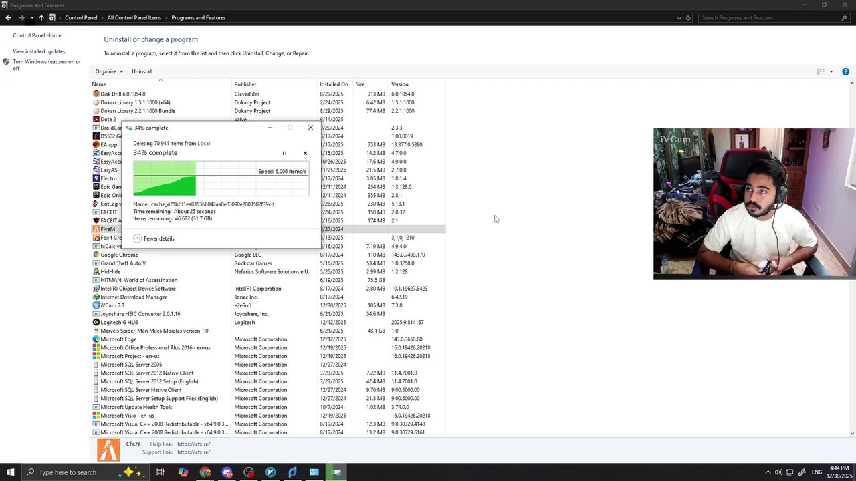The image size is (856, 481).
Task: Go up one level with the up arrow
Action: (41, 18)
